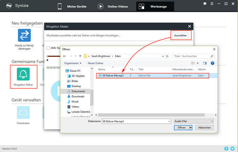Image resolution: width=238 pixels, height=152 pixels.
Task: Visit the Syncios Twitter page
Action: (232, 149)
